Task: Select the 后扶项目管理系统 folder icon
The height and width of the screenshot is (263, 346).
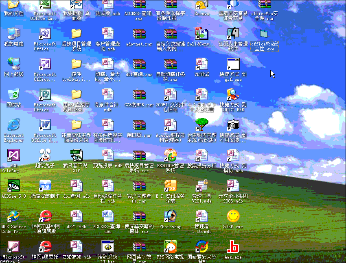Action: (x=77, y=34)
